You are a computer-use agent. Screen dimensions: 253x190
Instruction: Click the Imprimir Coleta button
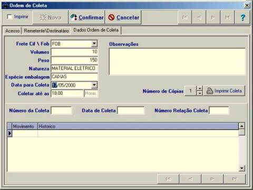pos(224,91)
